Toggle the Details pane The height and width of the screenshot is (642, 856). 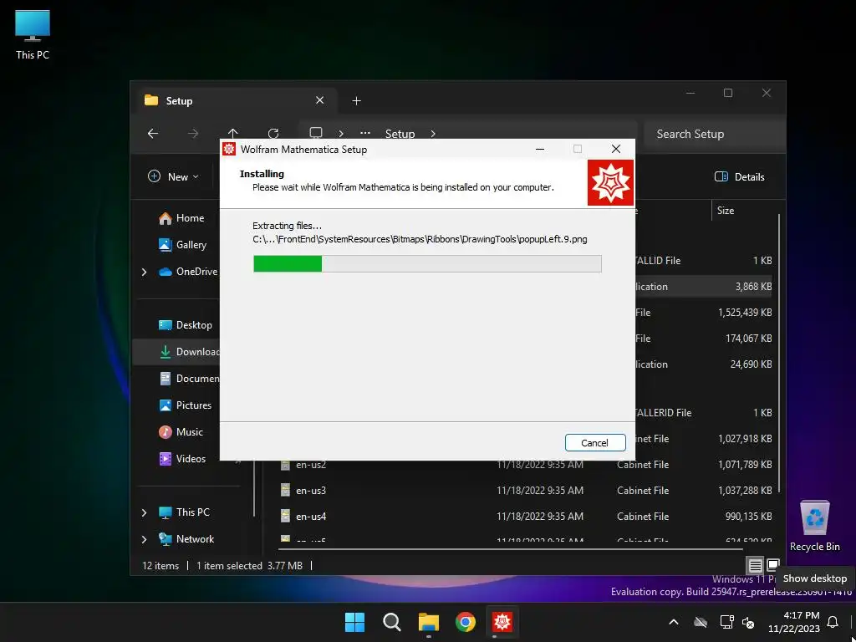tap(740, 177)
